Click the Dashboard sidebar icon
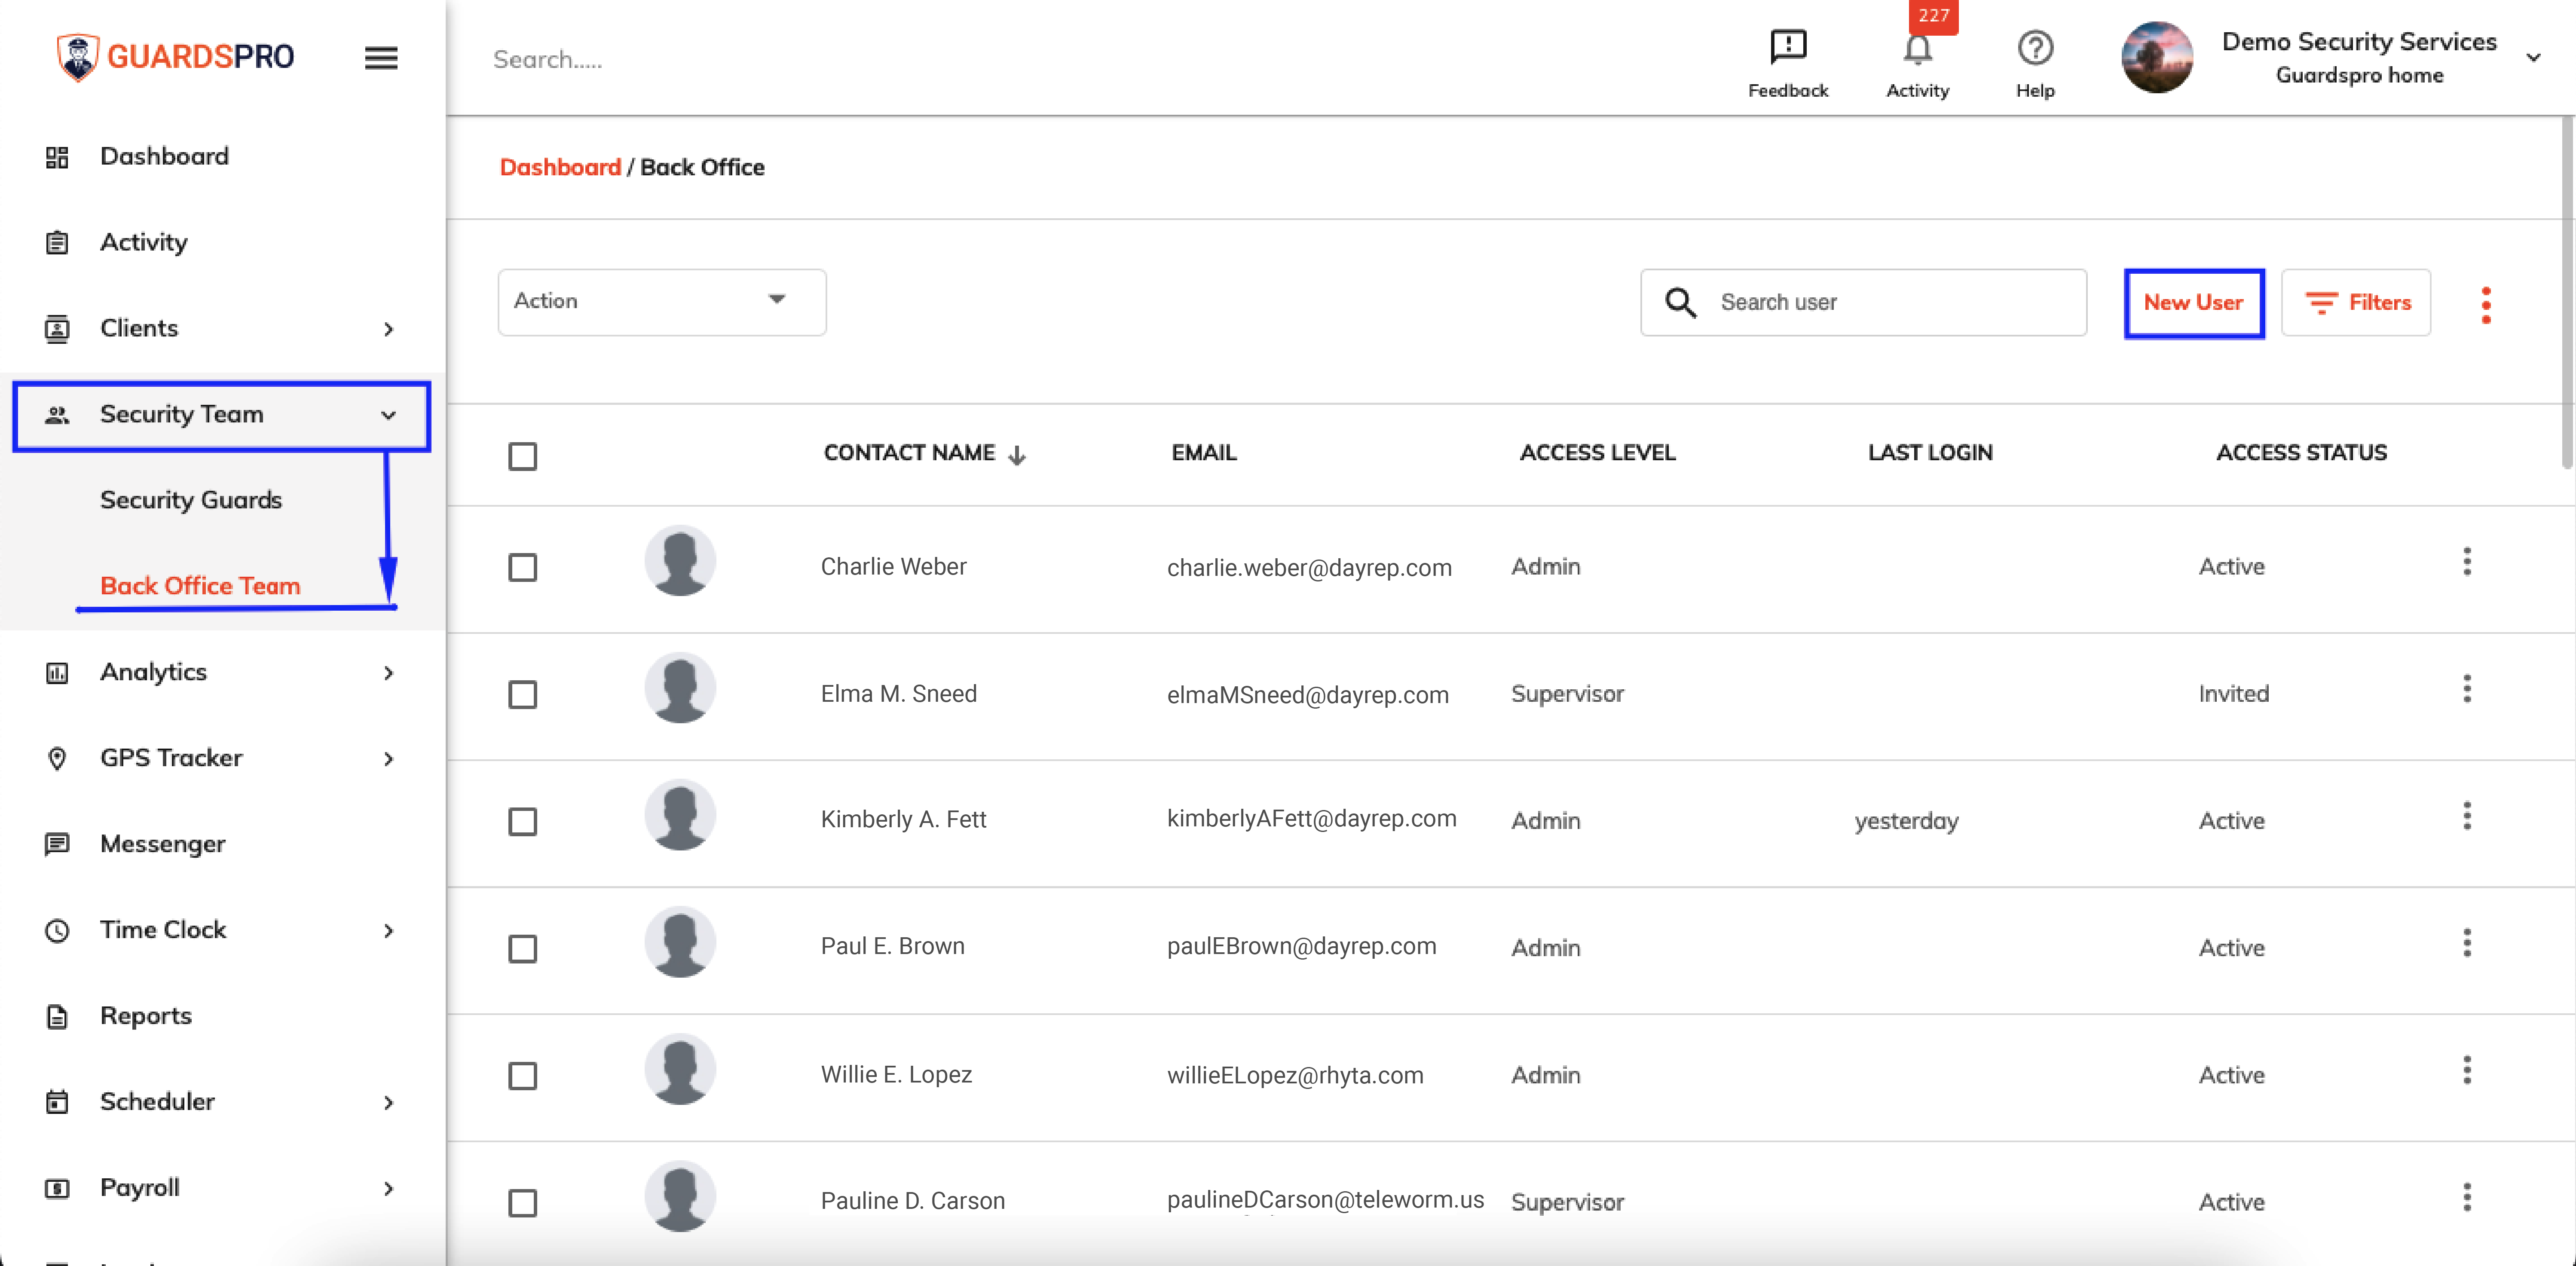This screenshot has height=1266, width=2576. (57, 157)
